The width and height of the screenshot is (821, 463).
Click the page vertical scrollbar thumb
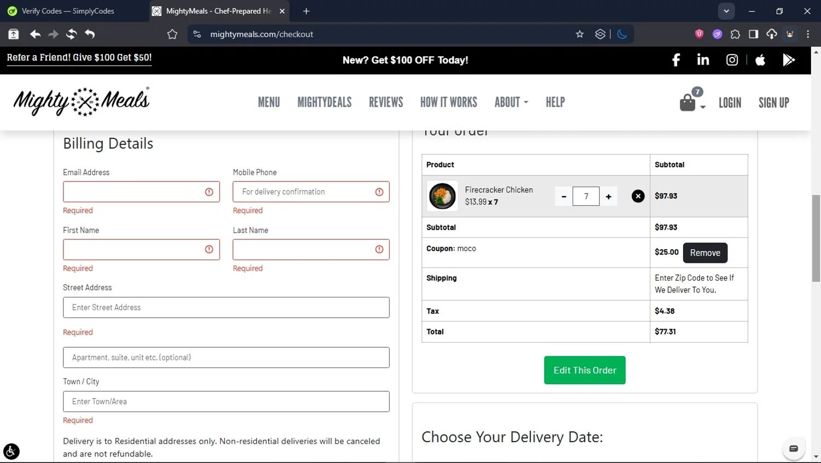click(816, 238)
